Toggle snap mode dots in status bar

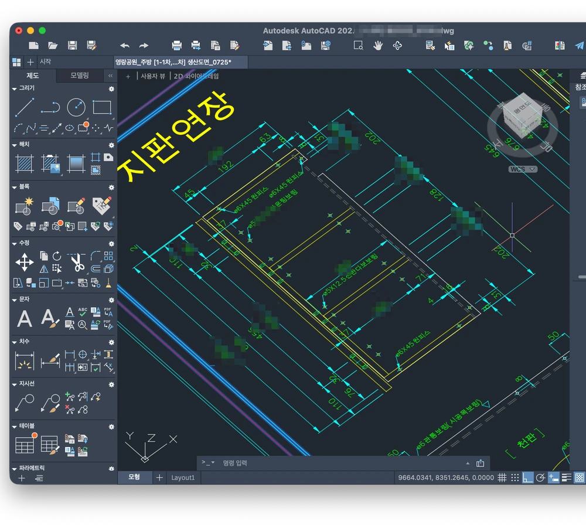tap(515, 478)
